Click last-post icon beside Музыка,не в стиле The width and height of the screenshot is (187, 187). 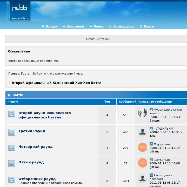(151, 109)
